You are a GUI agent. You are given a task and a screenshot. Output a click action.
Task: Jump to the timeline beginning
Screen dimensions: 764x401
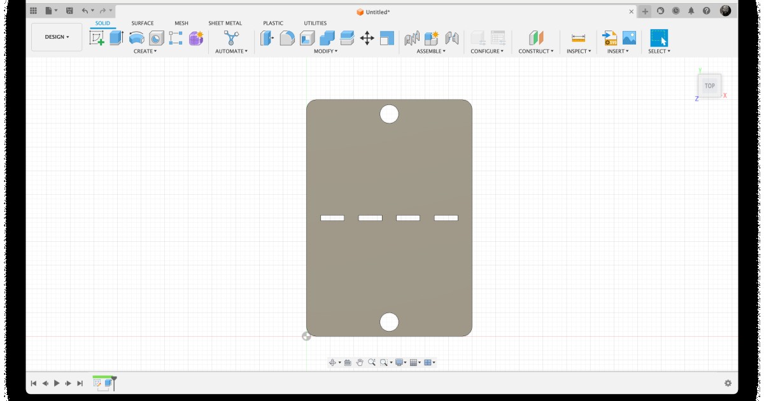(x=34, y=383)
